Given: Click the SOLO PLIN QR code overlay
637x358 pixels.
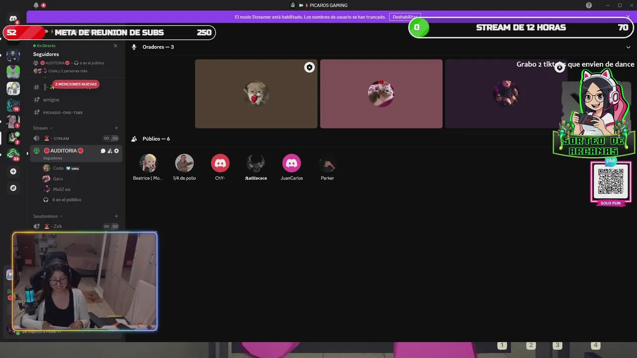Looking at the screenshot, I should pos(611,183).
